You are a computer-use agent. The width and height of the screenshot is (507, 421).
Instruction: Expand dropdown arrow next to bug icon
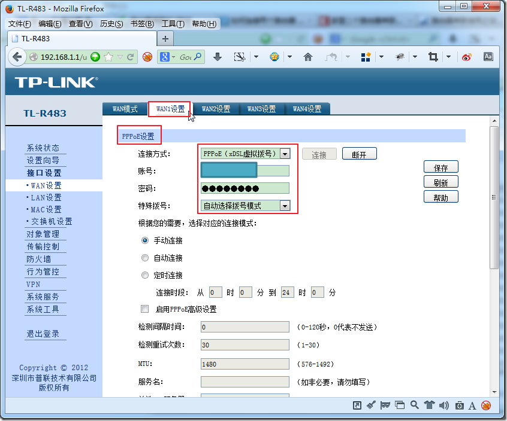pyautogui.click(x=415, y=57)
